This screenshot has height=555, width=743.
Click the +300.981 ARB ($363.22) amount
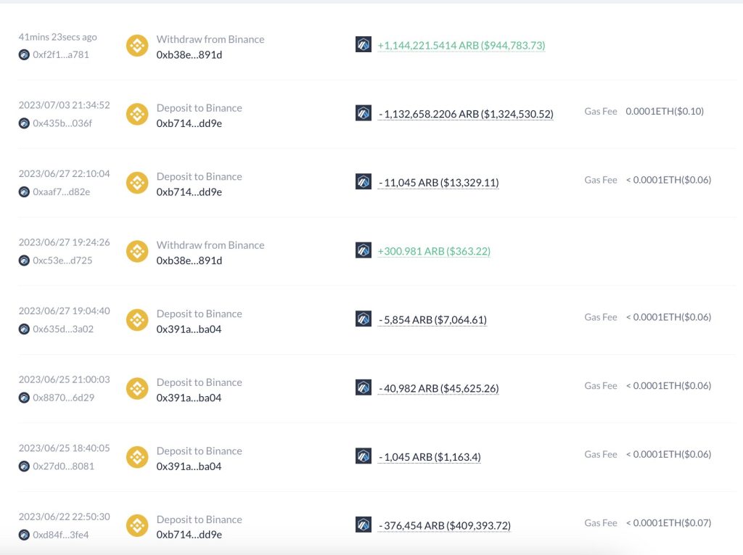tap(434, 251)
